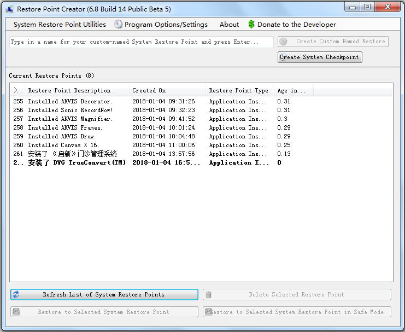The image size is (405, 332).
Task: Click Delete Selected Restore Point button
Action: [x=297, y=294]
